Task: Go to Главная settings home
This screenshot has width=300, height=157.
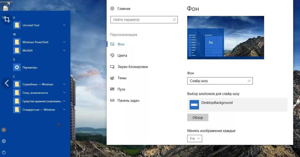Action: pos(124,8)
